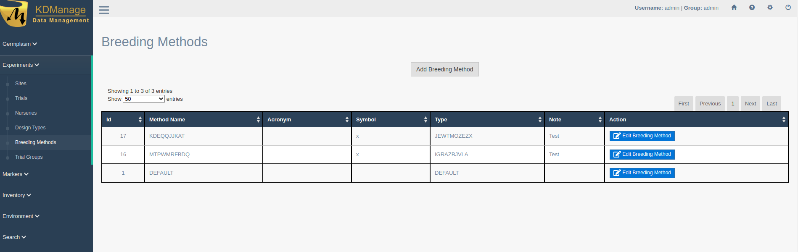Click the hamburger menu icon
Image resolution: width=798 pixels, height=252 pixels.
click(x=104, y=10)
